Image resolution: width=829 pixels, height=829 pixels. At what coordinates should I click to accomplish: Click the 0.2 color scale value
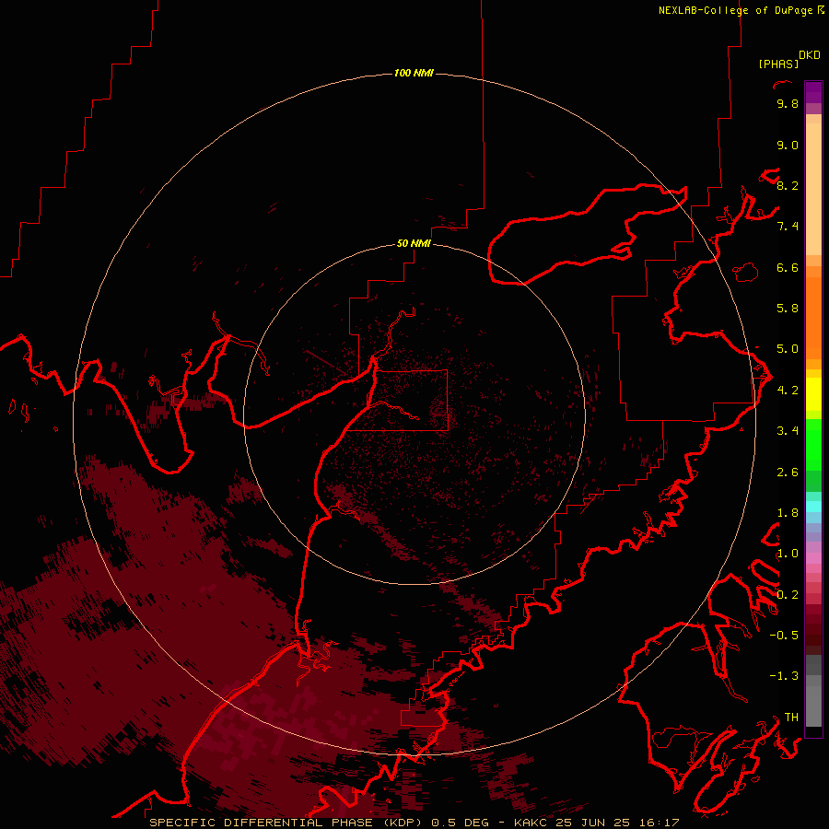click(x=788, y=595)
